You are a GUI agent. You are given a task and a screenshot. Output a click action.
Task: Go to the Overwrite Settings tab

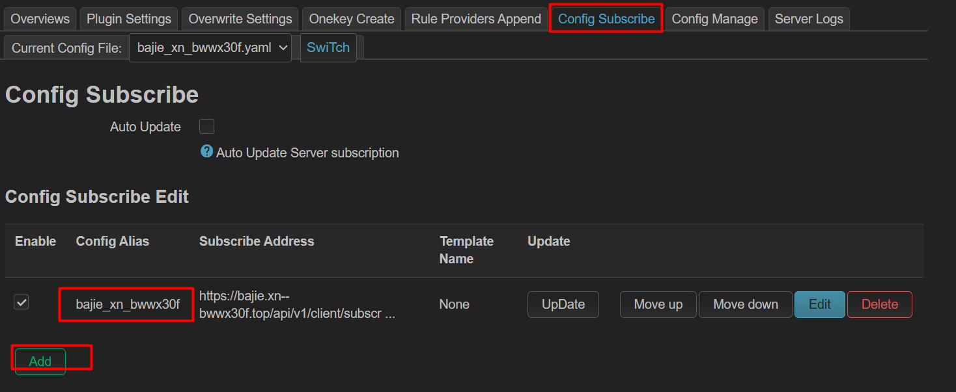click(240, 19)
